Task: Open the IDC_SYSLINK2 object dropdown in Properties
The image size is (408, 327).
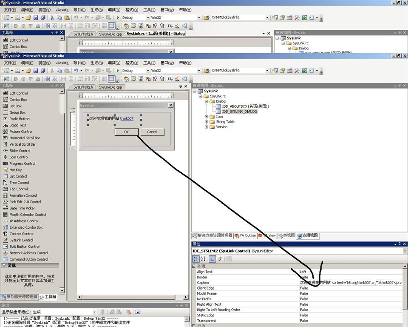Action: pos(405,251)
